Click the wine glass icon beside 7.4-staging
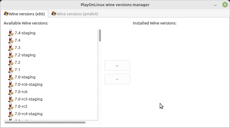The image size is (230, 128). 11,33
